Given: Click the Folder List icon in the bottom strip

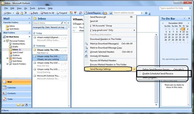Looking at the screenshot, I should (x=22, y=105).
